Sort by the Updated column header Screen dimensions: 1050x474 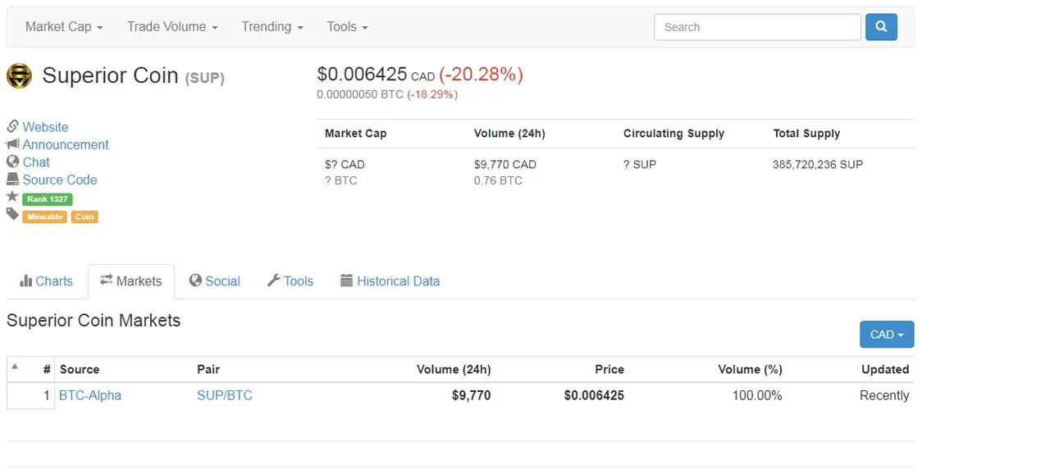coord(885,370)
